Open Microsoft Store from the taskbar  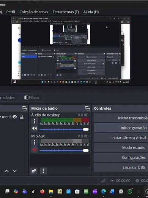77,192
